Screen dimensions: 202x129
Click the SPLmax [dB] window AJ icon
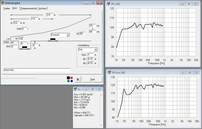pos(109,72)
